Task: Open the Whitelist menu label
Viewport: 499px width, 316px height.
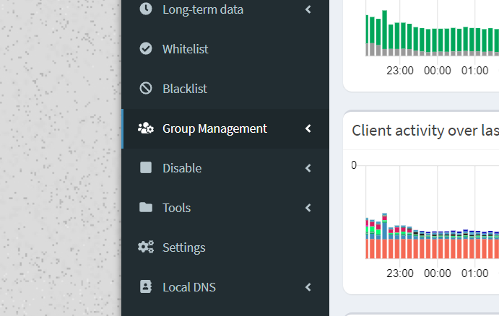Action: point(185,49)
